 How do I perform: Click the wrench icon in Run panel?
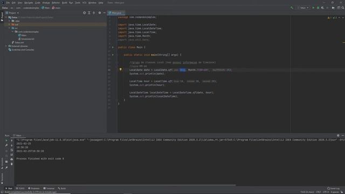6,145
